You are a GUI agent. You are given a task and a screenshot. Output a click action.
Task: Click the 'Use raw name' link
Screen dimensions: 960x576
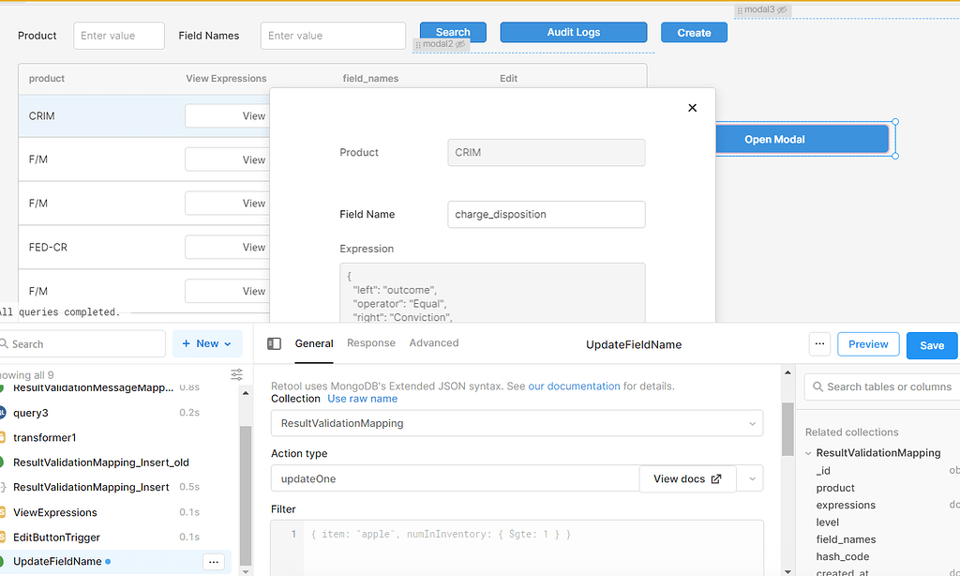tap(362, 399)
